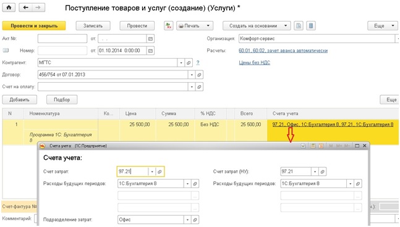Open the Подразделение затрат Офис record
The width and height of the screenshot is (400, 227).
tap(195, 220)
